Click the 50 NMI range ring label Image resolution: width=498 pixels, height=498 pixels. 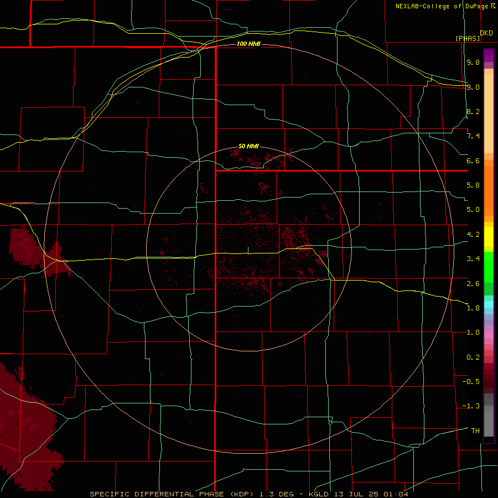[248, 146]
